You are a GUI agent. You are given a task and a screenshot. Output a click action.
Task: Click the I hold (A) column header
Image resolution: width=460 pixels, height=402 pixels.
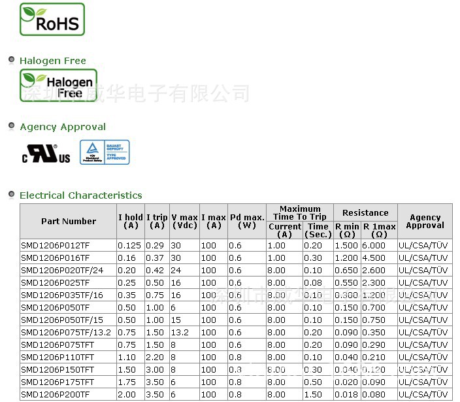pos(130,222)
